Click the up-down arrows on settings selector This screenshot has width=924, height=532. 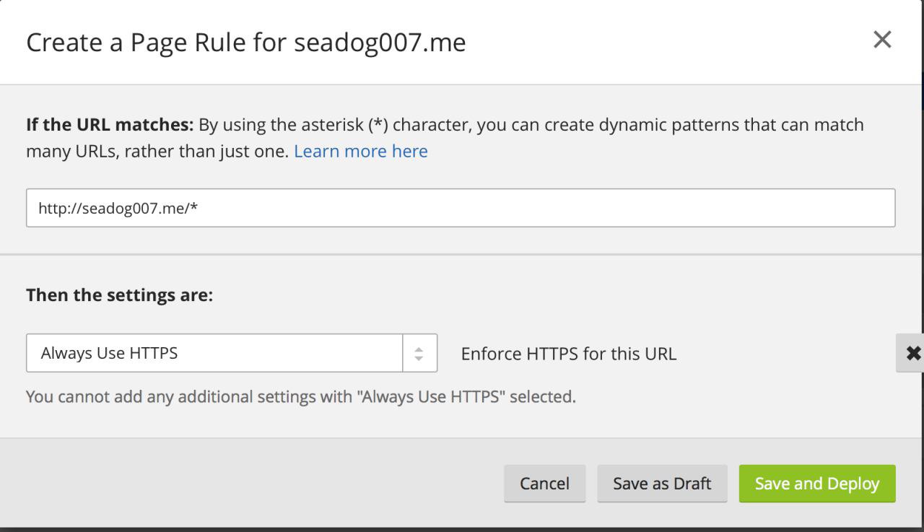tap(419, 354)
